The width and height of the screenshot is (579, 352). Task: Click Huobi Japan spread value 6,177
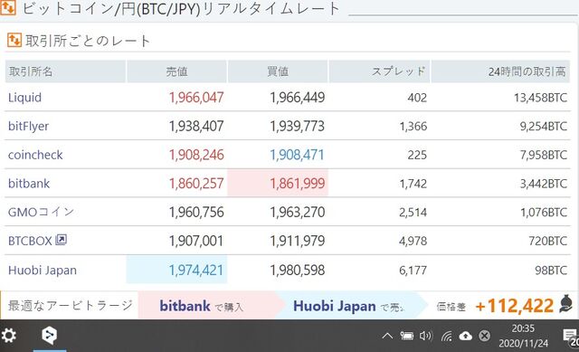[x=413, y=271]
